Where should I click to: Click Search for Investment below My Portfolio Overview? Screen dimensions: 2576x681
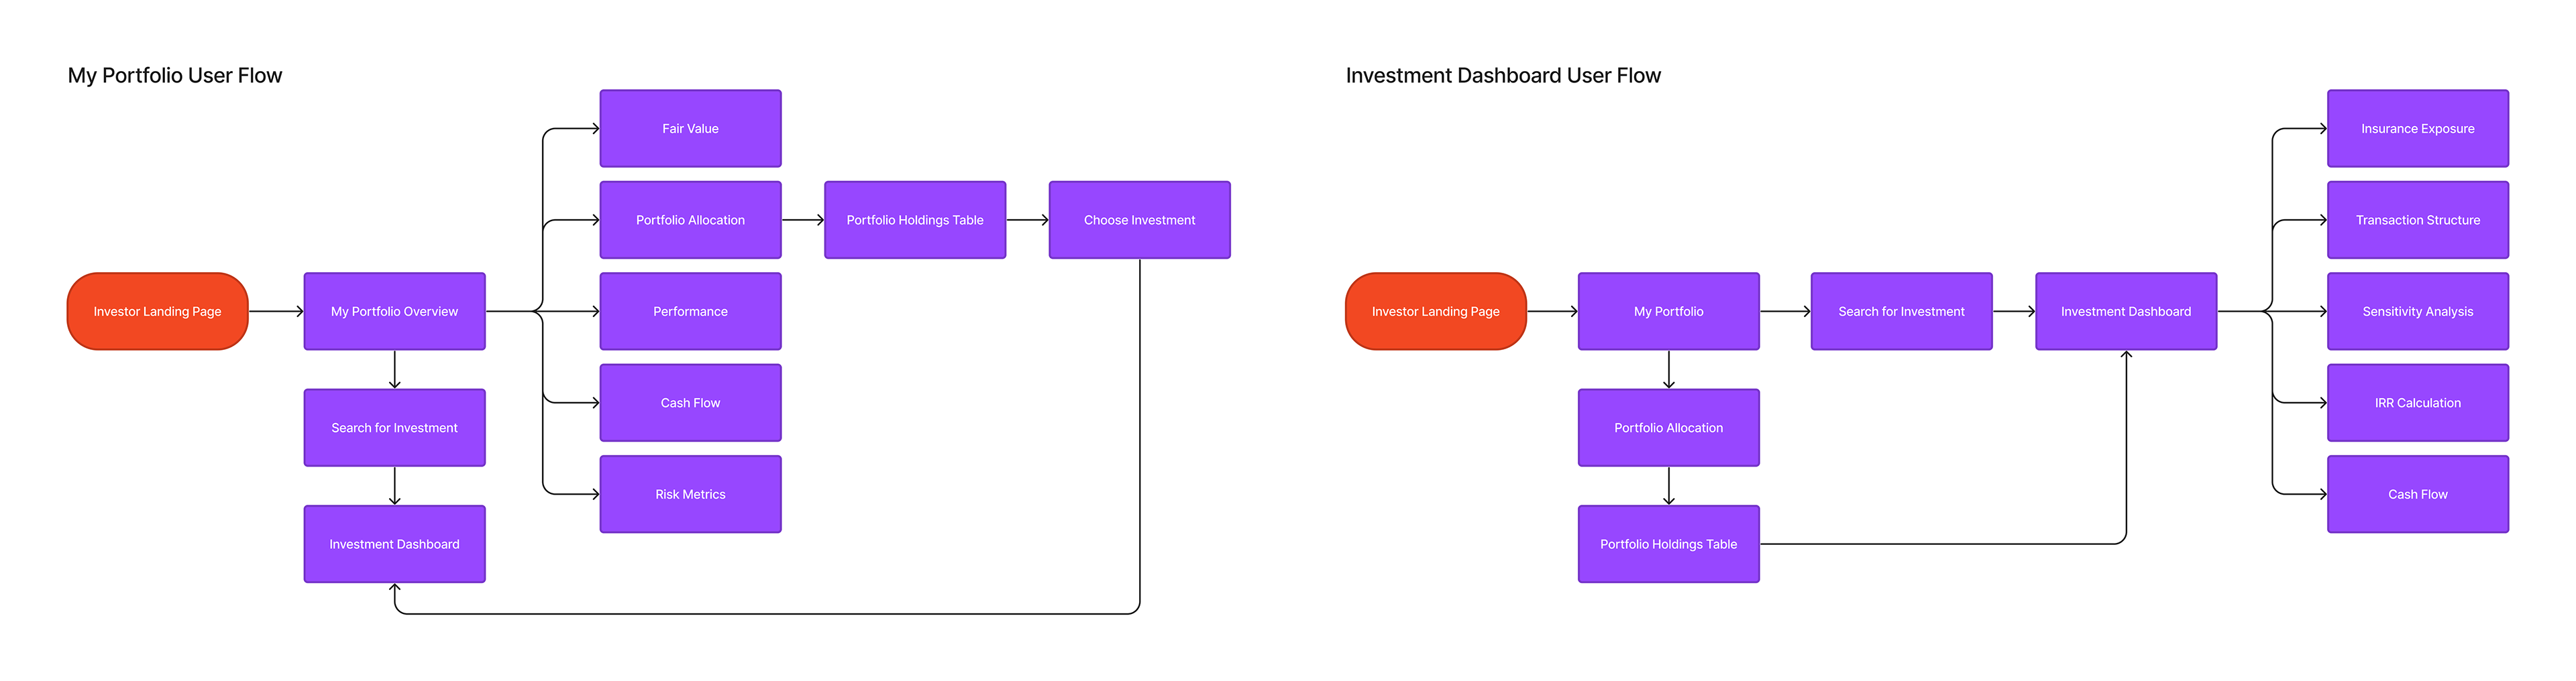point(395,428)
